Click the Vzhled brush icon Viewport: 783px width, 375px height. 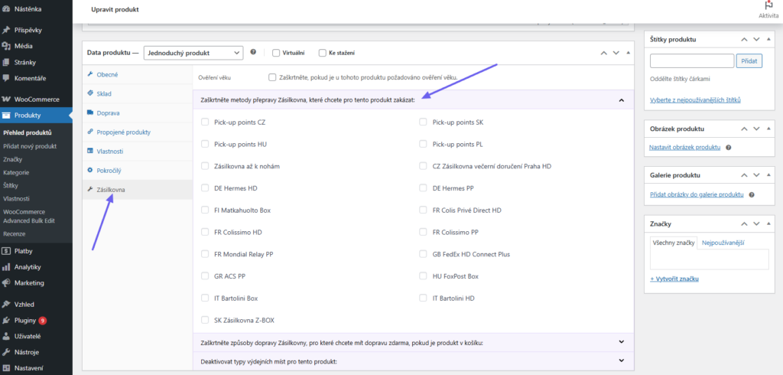6,304
